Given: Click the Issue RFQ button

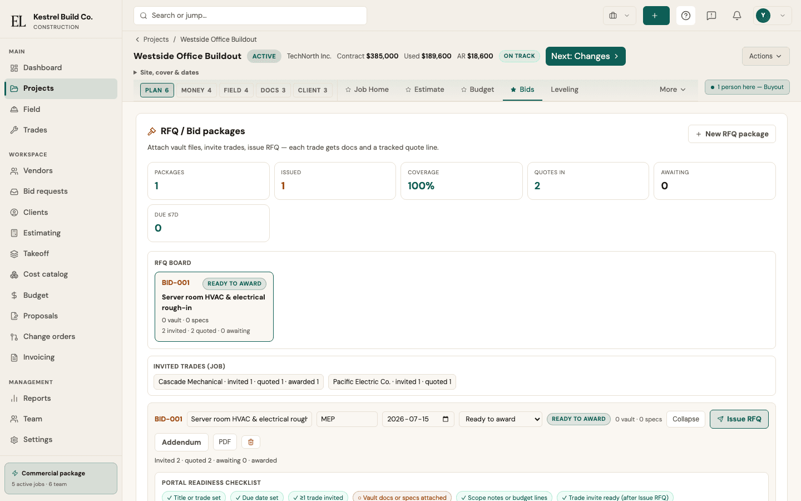Looking at the screenshot, I should click(x=739, y=419).
